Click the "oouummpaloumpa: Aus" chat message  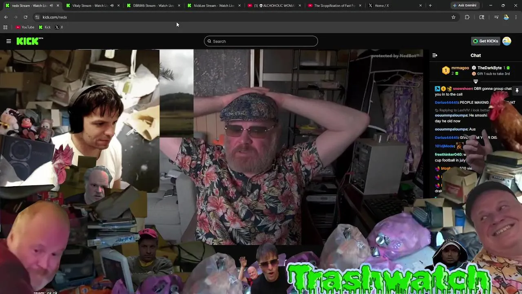(x=455, y=129)
